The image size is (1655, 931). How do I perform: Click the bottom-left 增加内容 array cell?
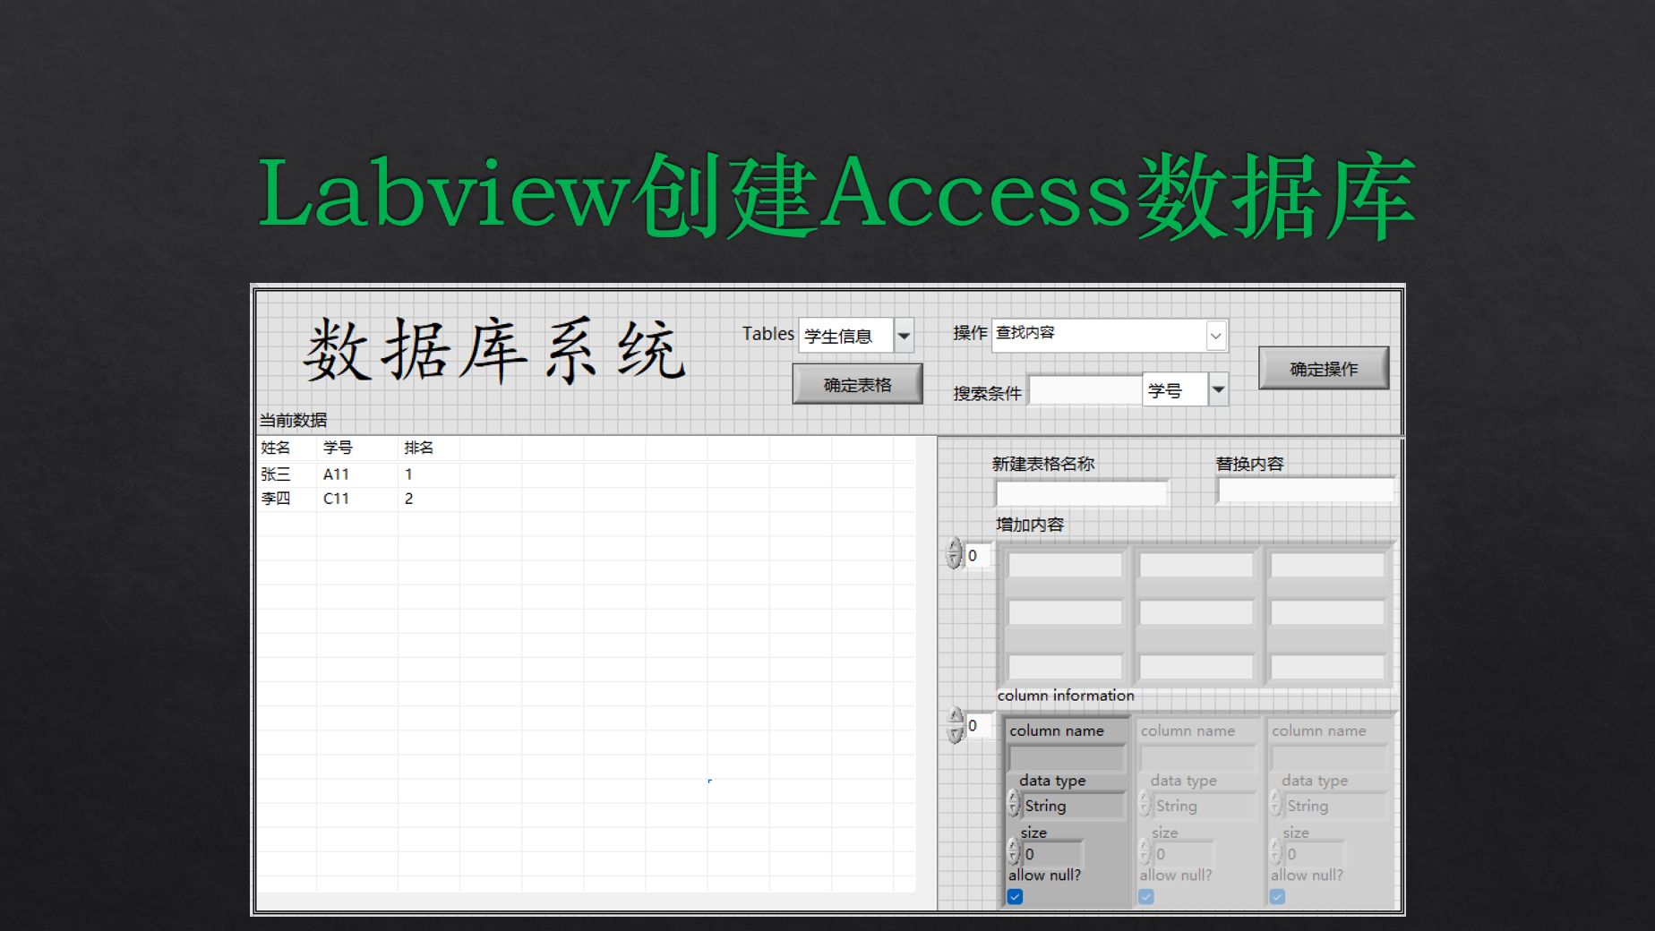click(x=1065, y=667)
